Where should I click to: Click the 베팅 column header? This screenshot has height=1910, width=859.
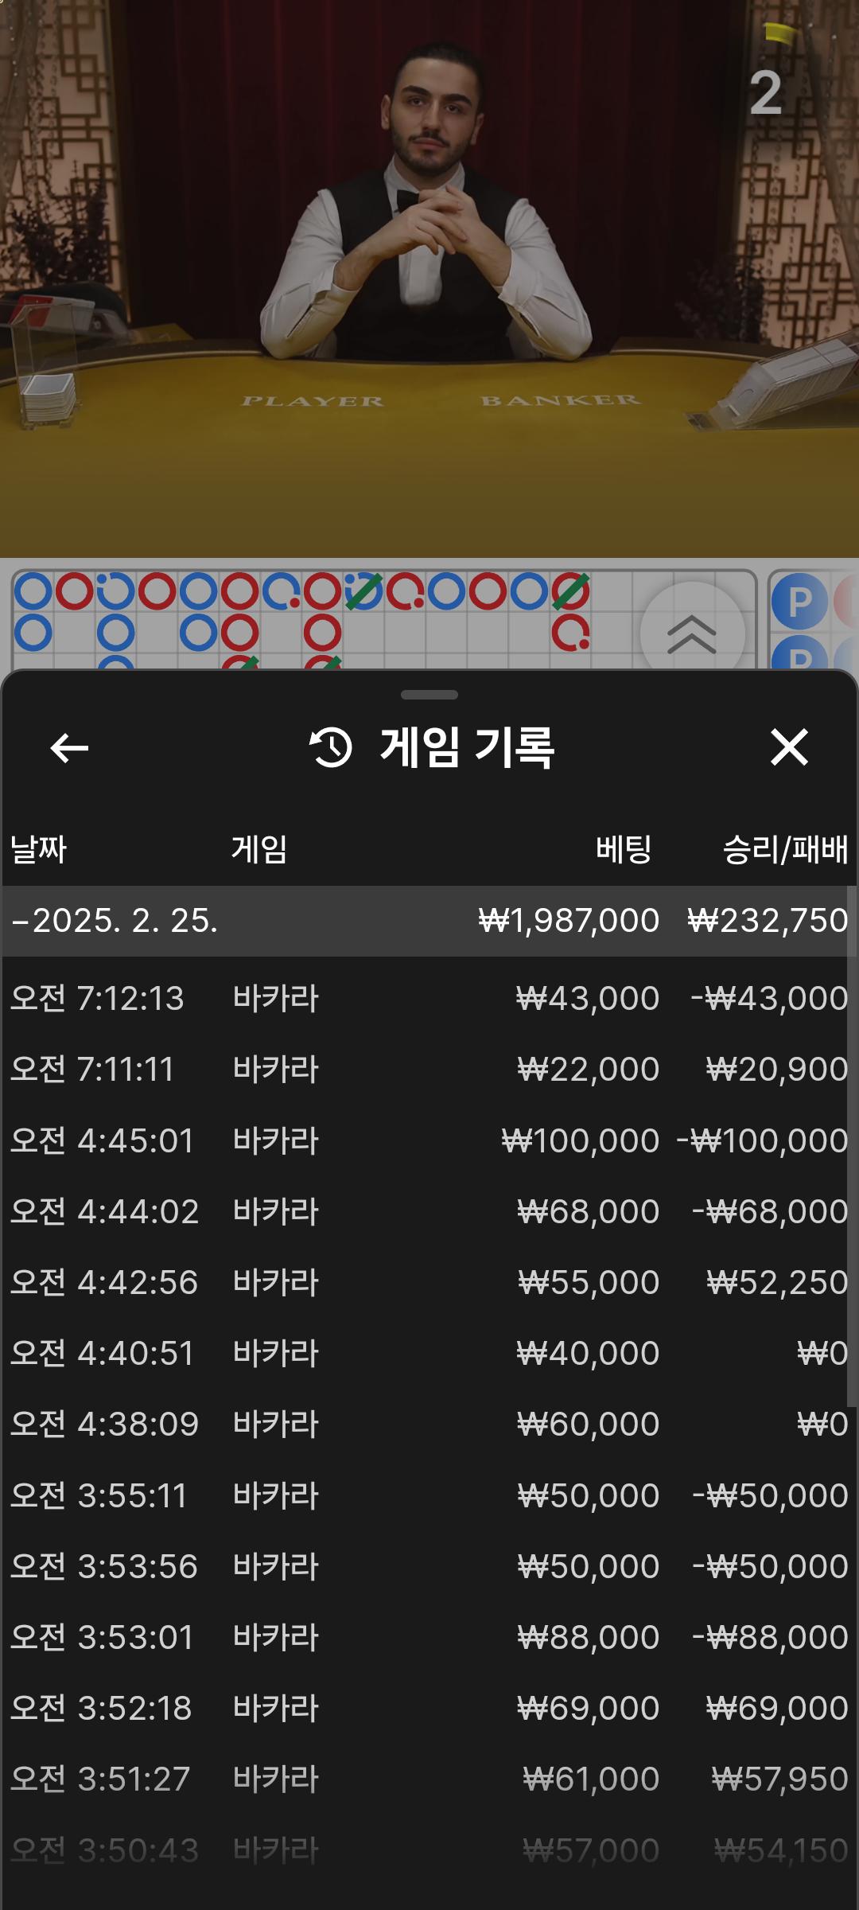point(624,849)
